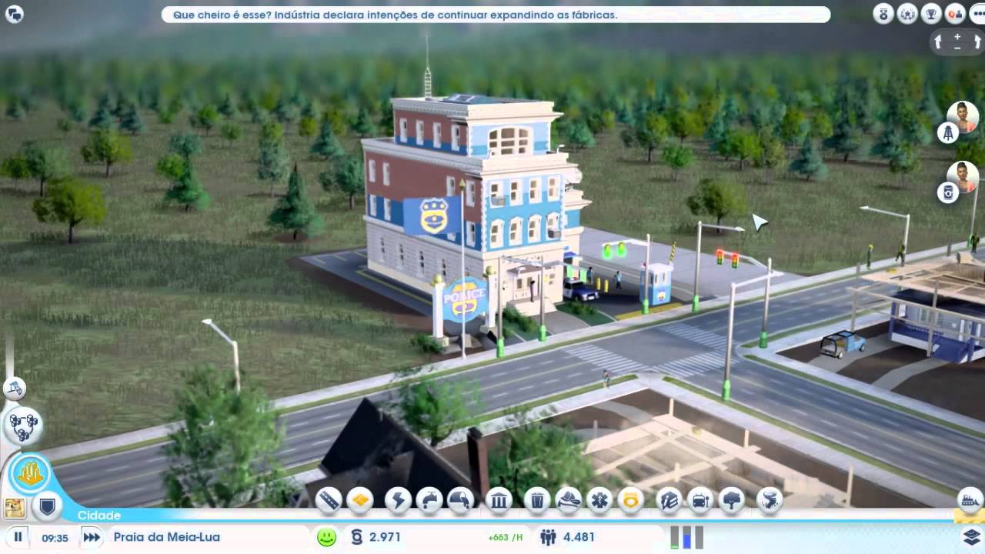
Task: Open the Roads build menu
Action: pos(329,500)
